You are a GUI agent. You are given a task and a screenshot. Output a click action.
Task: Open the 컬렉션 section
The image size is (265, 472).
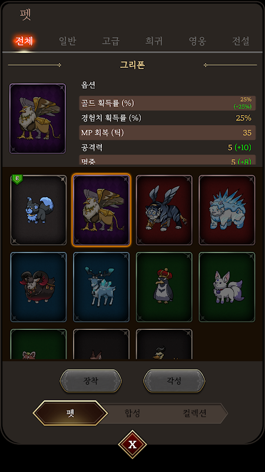tap(195, 414)
